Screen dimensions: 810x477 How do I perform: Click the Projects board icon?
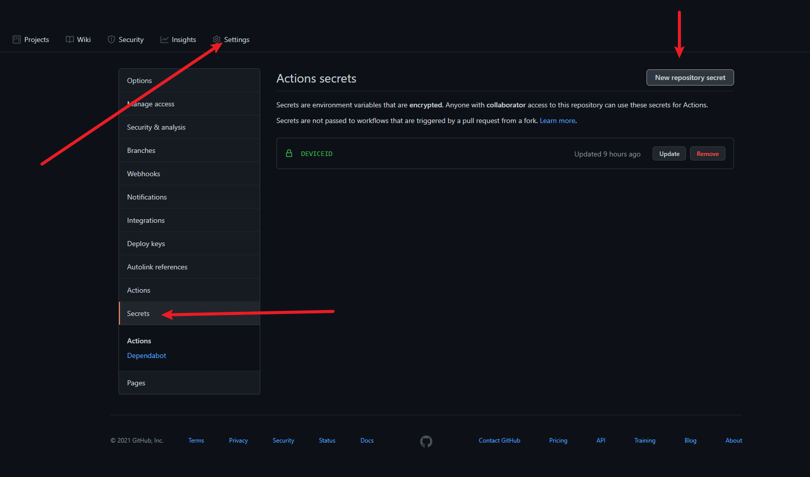17,39
